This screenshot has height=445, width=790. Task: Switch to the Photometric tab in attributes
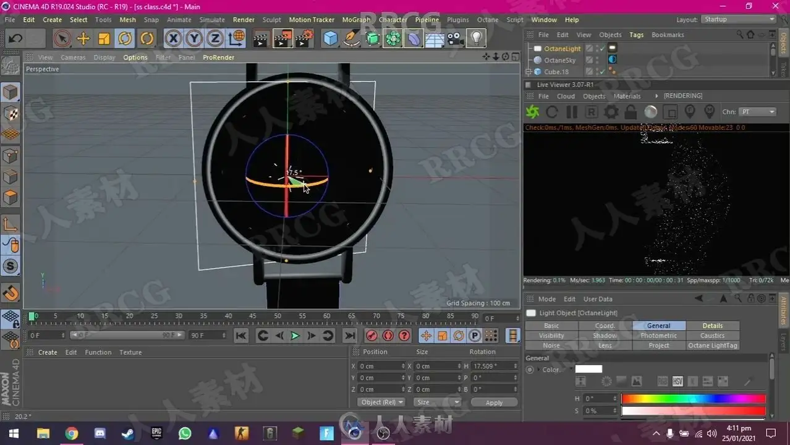[x=658, y=336]
